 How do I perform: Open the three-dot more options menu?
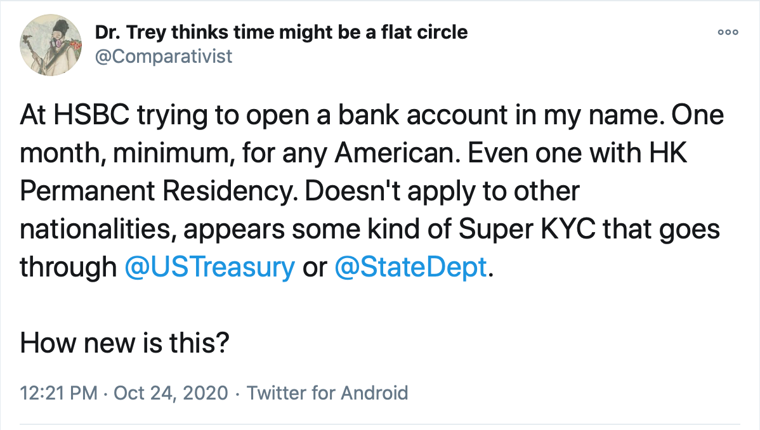(728, 32)
